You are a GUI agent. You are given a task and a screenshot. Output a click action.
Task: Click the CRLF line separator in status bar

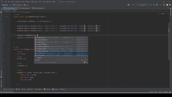(156, 92)
